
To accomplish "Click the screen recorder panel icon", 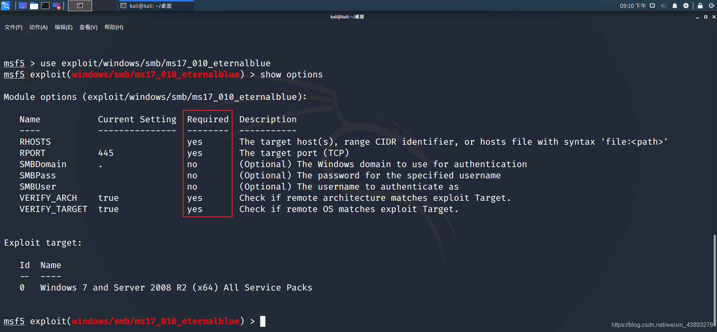I will click(56, 6).
